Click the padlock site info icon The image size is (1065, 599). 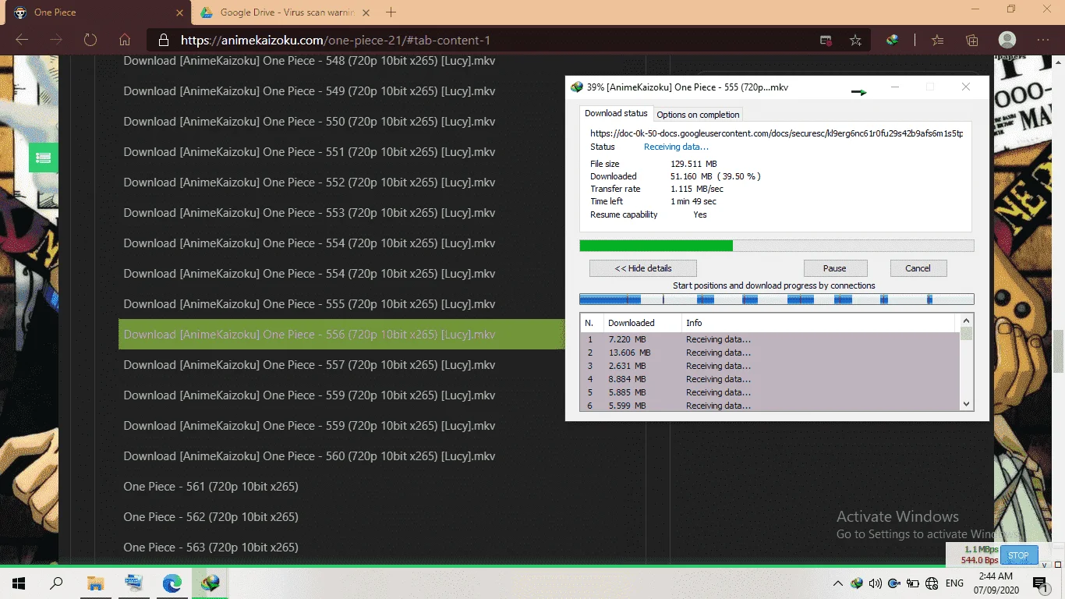163,41
